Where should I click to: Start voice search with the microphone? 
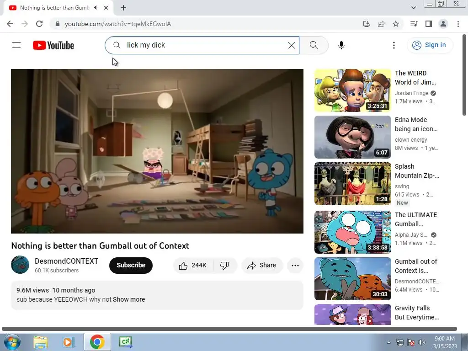click(x=341, y=45)
